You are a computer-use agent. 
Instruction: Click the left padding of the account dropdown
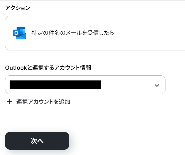(7, 85)
